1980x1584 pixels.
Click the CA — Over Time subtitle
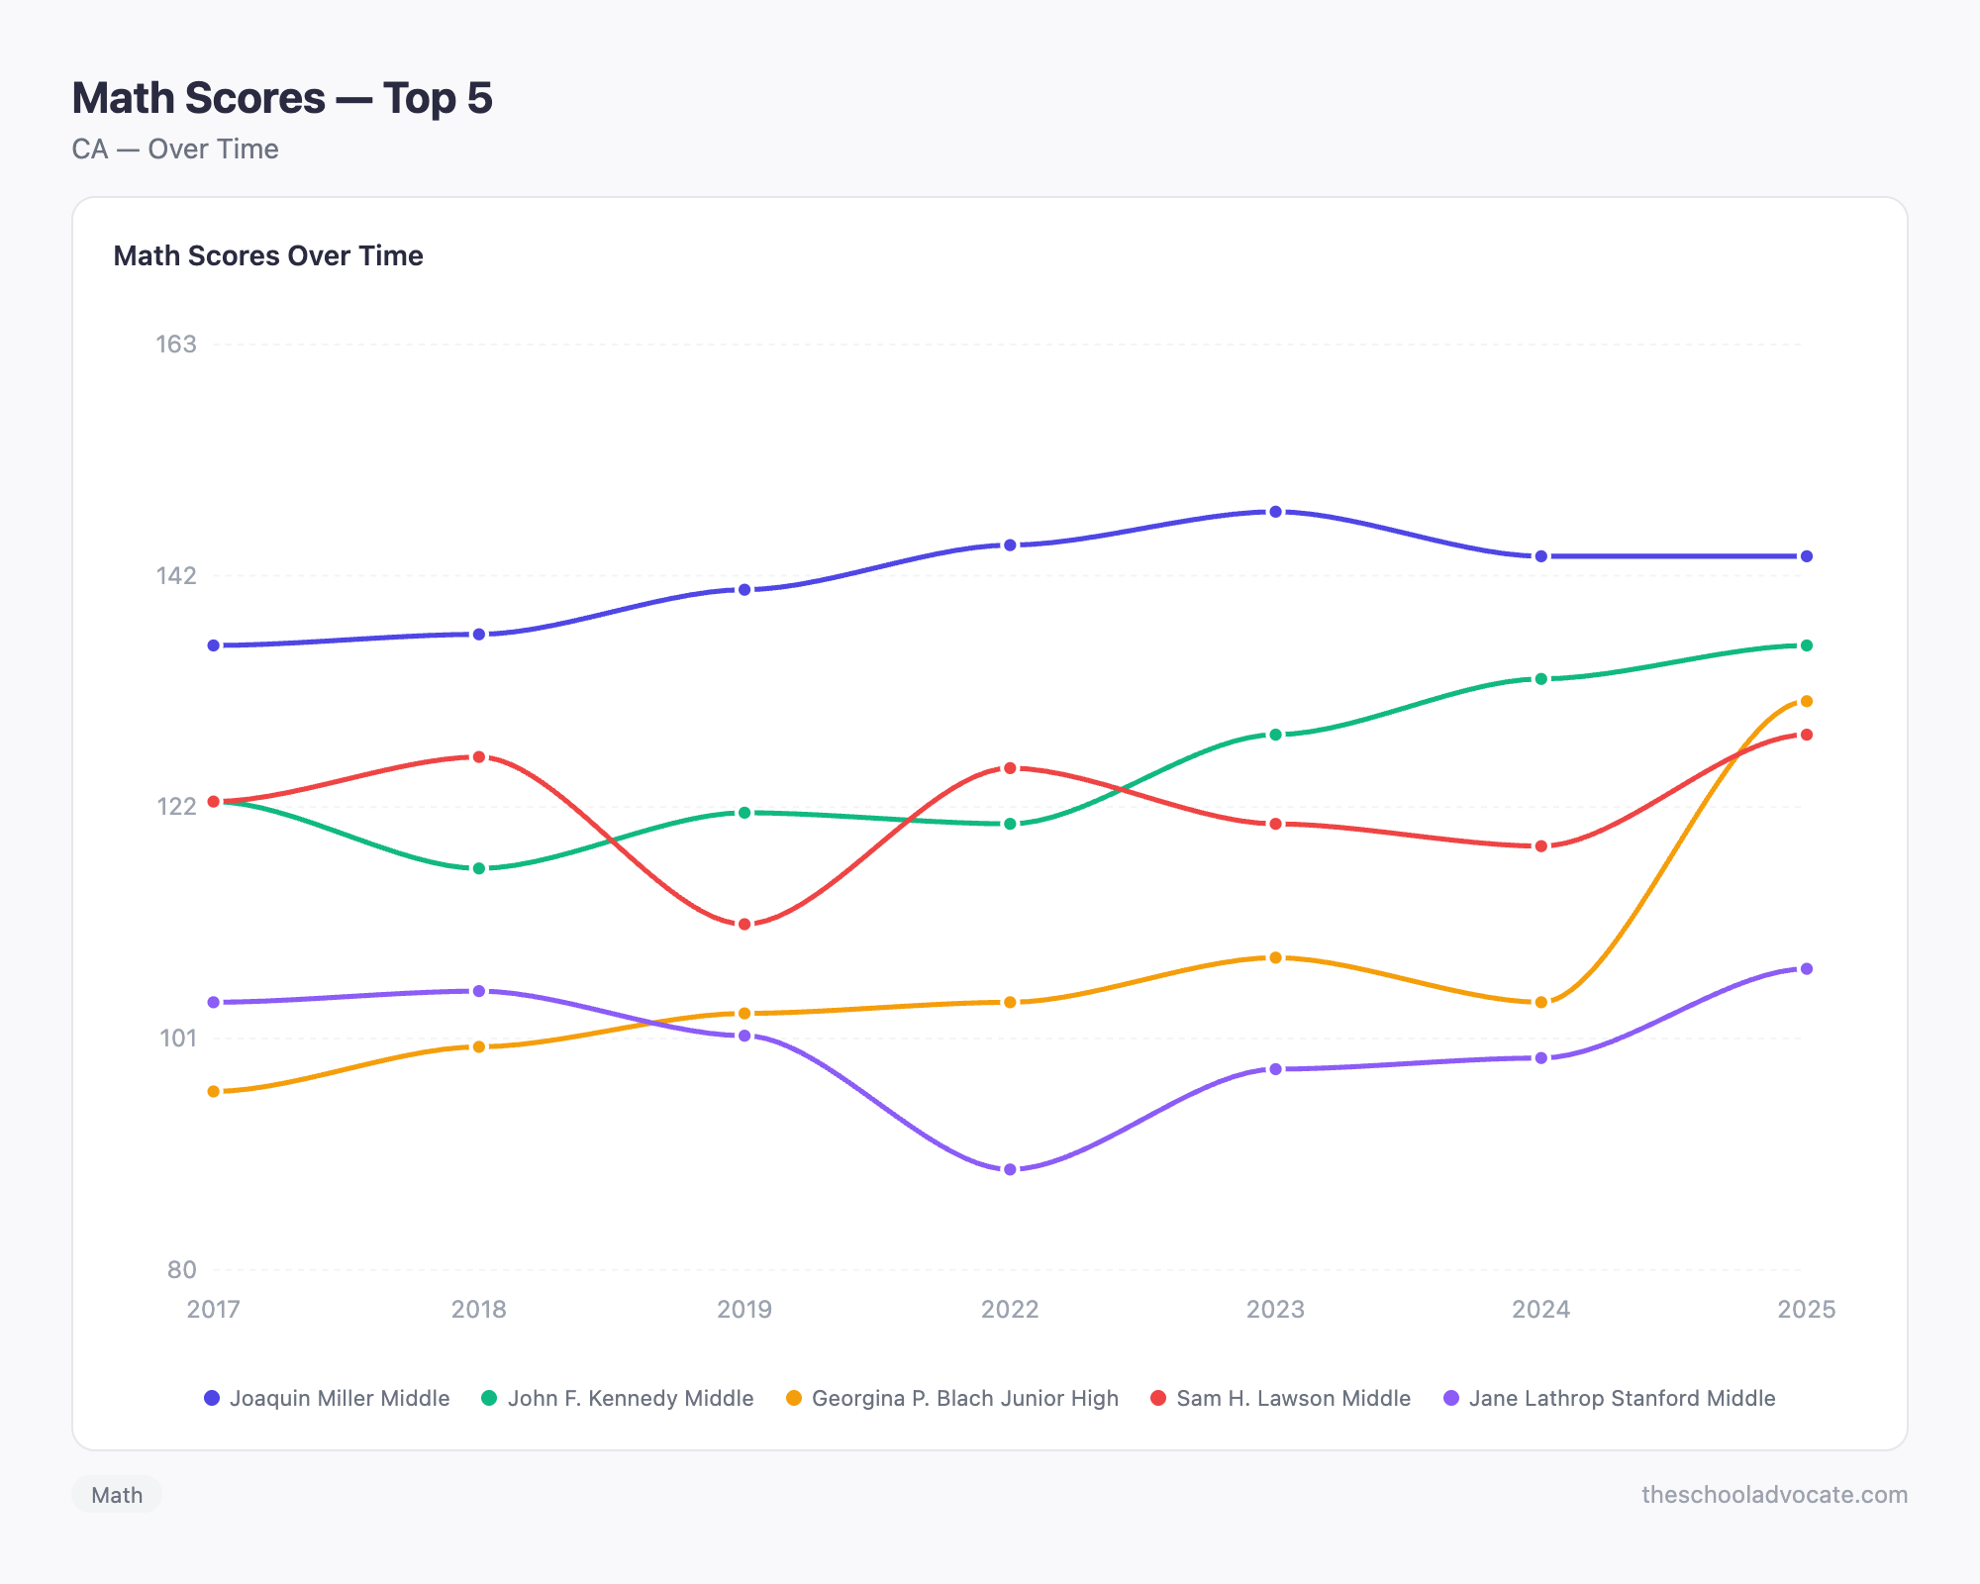175,148
